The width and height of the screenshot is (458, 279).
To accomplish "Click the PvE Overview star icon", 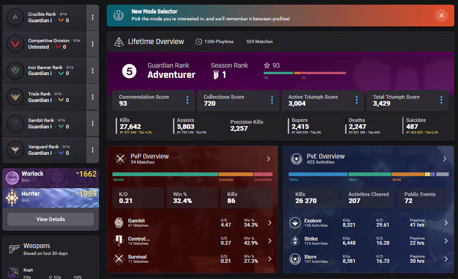I will 297,159.
